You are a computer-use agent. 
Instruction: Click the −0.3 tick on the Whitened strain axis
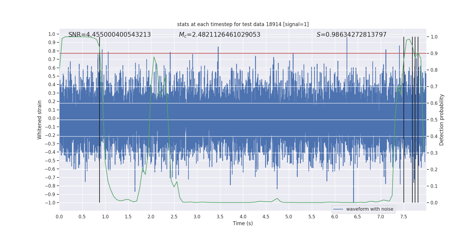pyautogui.click(x=50, y=144)
